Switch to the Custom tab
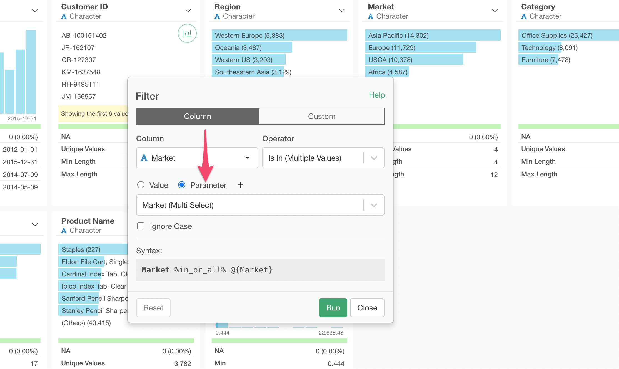The width and height of the screenshot is (619, 369). pyautogui.click(x=321, y=116)
